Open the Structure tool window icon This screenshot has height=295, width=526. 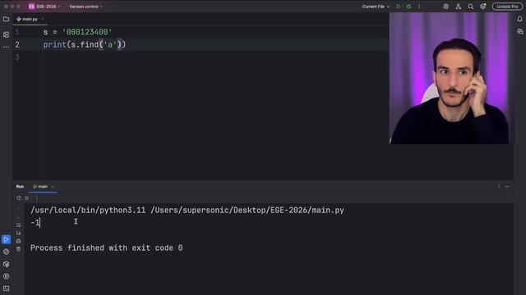6,34
